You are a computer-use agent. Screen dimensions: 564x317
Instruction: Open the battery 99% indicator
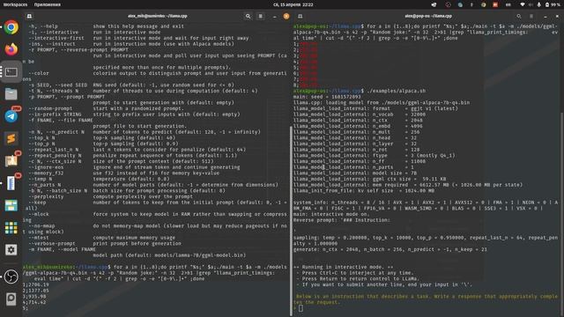(552, 4)
